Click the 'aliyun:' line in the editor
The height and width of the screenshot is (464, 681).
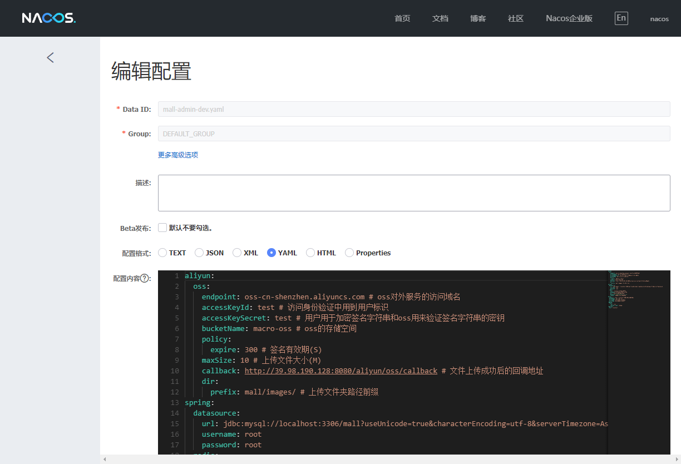(199, 275)
